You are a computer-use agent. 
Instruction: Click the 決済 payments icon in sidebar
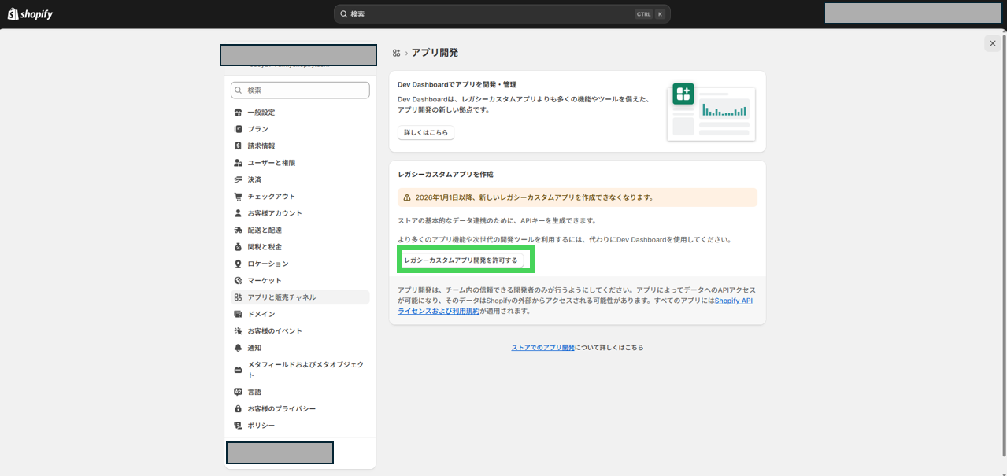point(238,179)
